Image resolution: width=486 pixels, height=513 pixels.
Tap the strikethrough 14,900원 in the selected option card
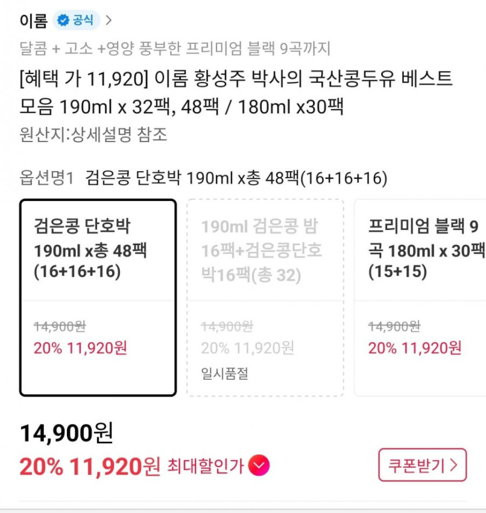point(59,327)
